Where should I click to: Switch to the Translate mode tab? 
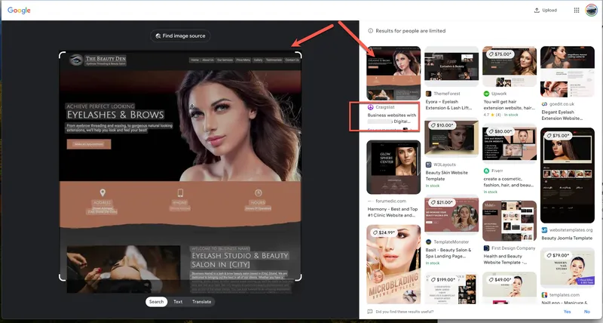[x=201, y=302]
